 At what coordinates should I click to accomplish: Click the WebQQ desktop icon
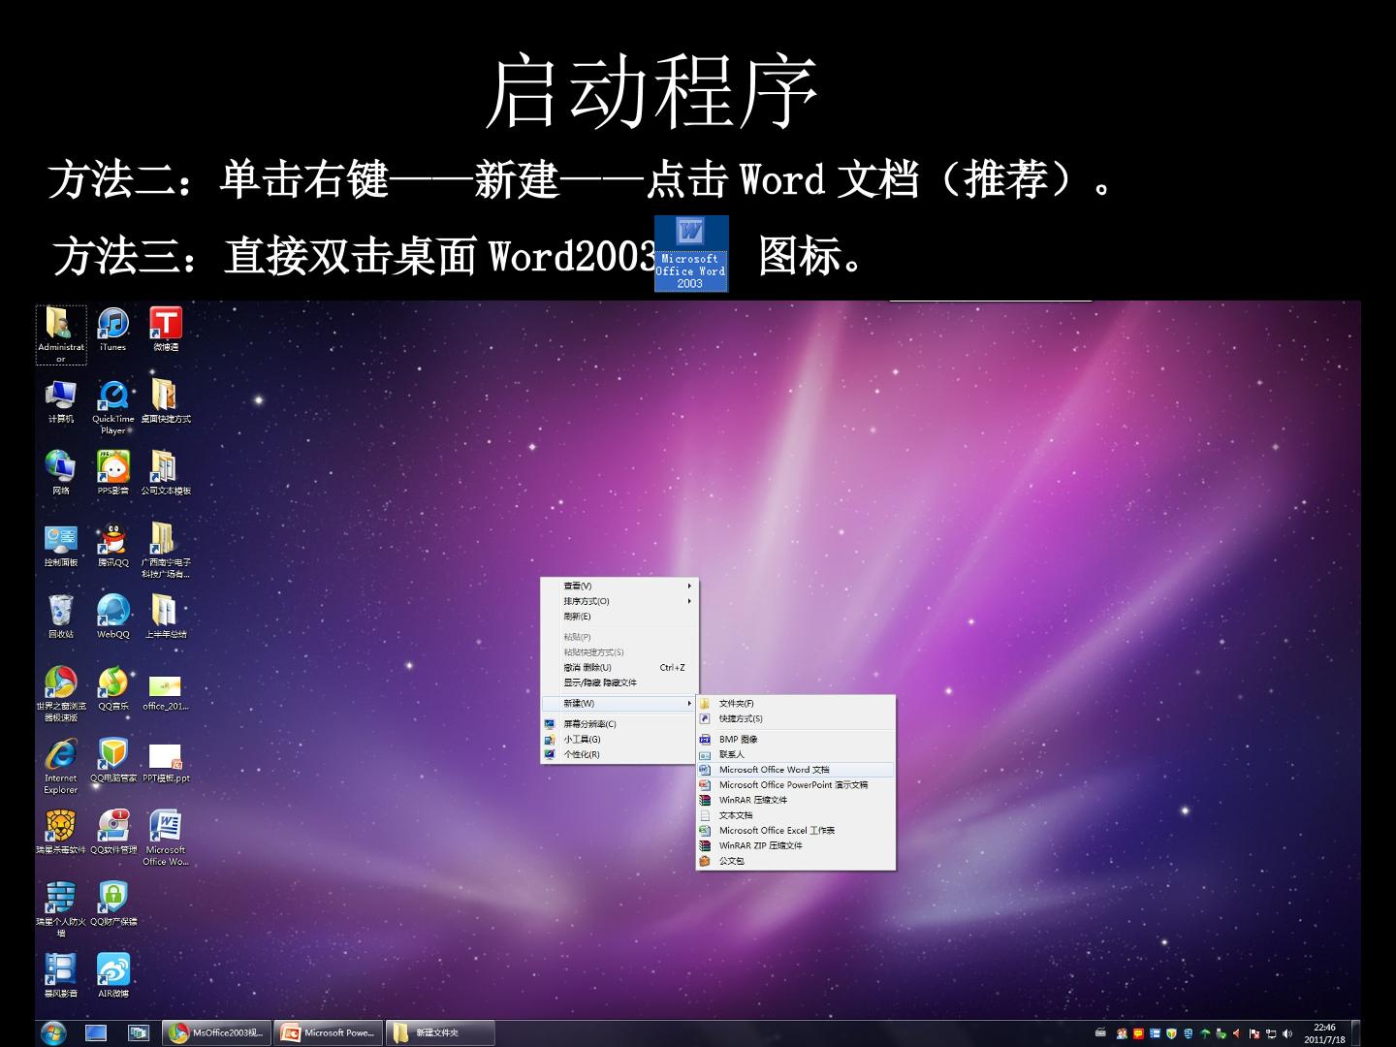pyautogui.click(x=112, y=617)
